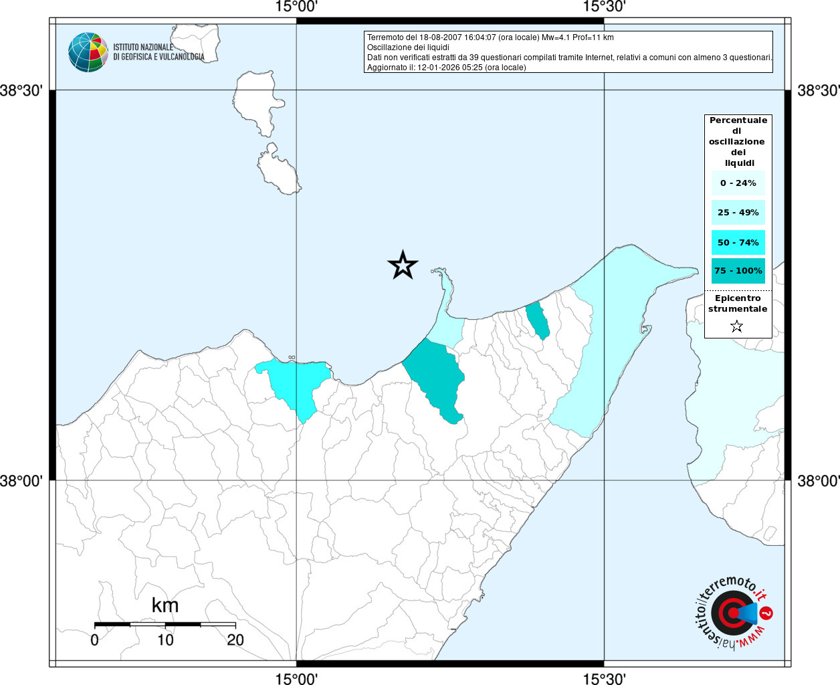
Task: Select the 50 - 74% legend swatch
Action: 738,242
